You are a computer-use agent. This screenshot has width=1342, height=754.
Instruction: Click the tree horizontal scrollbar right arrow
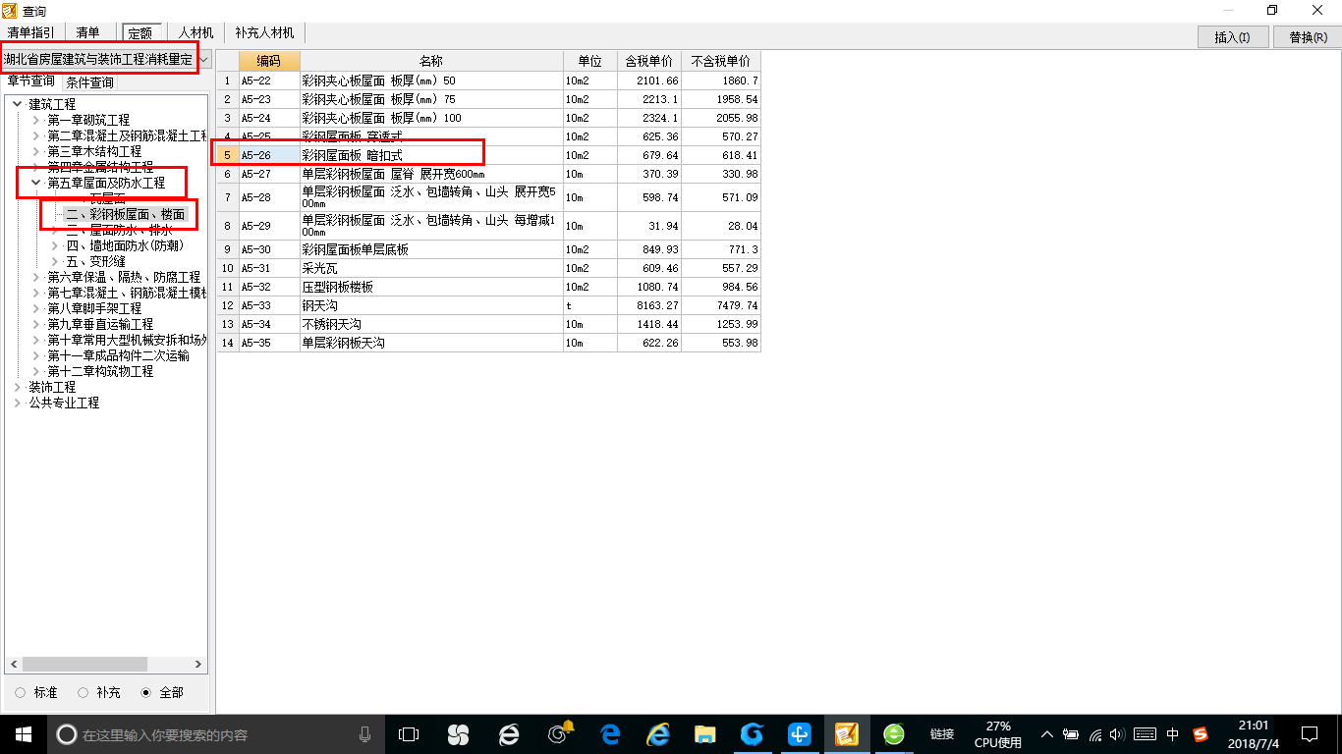(x=198, y=665)
